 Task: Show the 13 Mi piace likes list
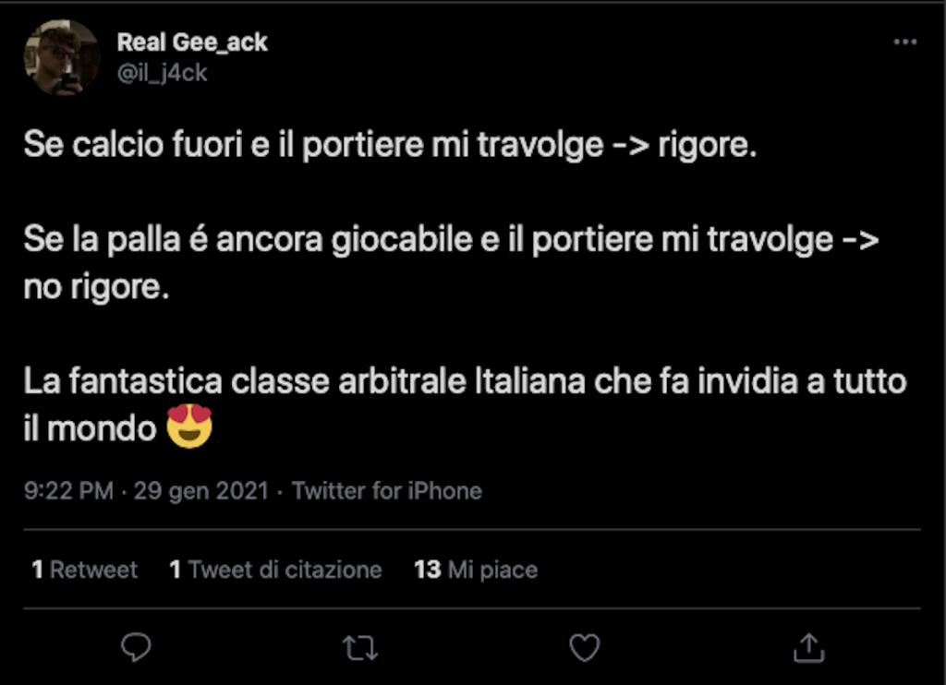tap(476, 570)
